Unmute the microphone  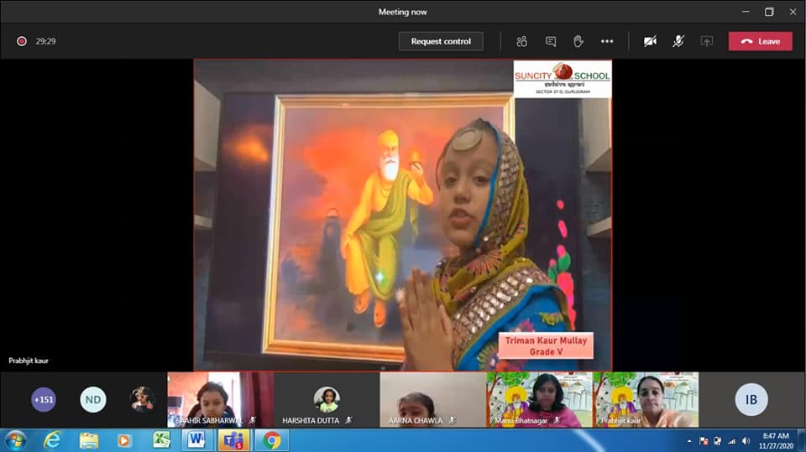tap(678, 41)
